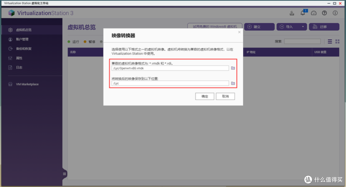Image resolution: width=346 pixels, height=187 pixels.
Task: Browse for source image folder icon
Action: point(233,68)
